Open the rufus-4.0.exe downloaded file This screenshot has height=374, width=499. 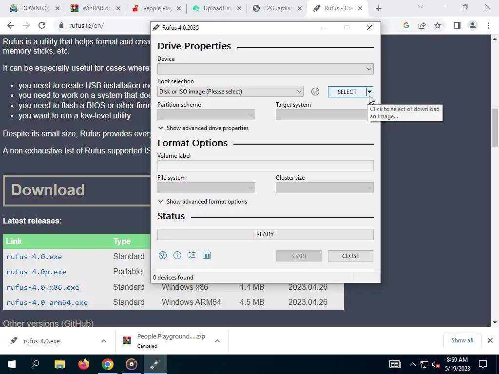41,341
